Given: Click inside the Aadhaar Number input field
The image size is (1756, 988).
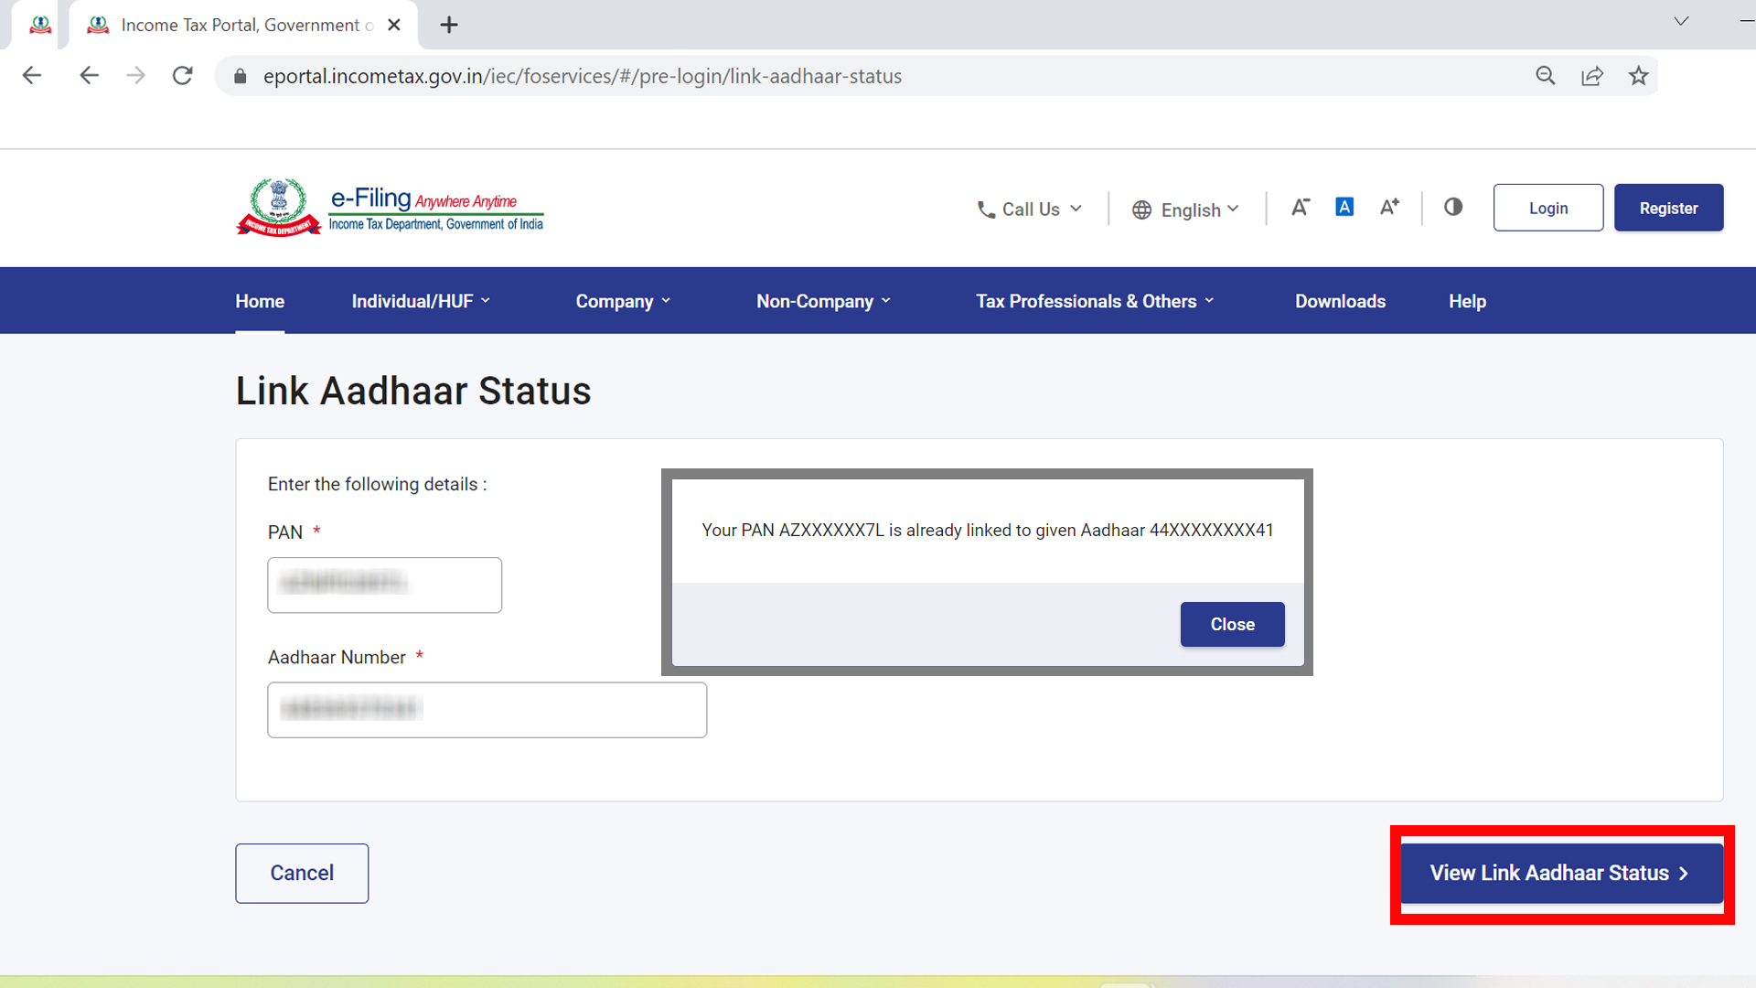Looking at the screenshot, I should 487,709.
